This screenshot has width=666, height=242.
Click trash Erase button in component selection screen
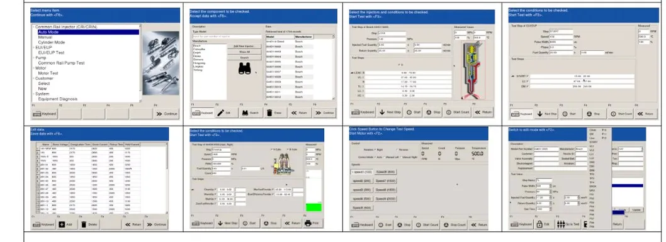pyautogui.click(x=275, y=113)
